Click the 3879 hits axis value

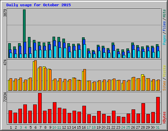[x=5, y=13]
